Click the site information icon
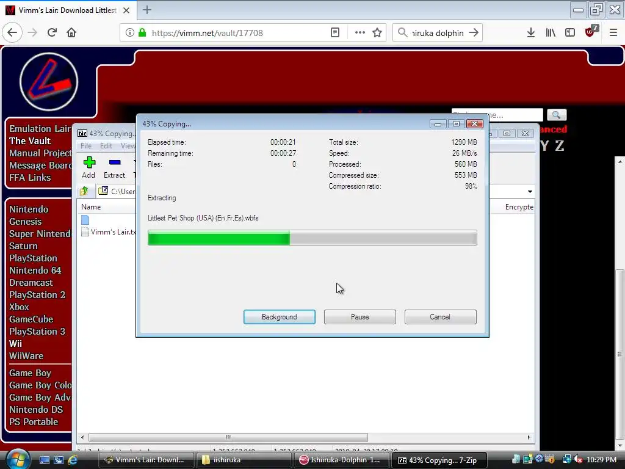Viewport: 625px width, 469px height. pos(129,33)
